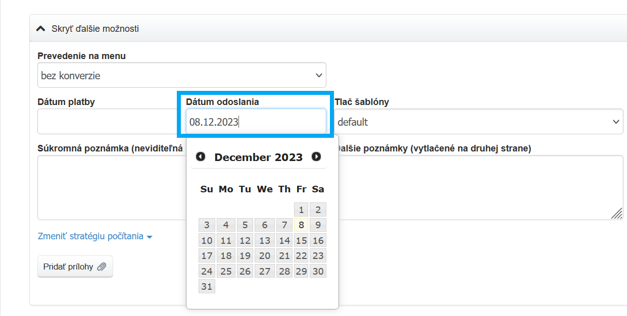Select December 8 in the calendar

[x=301, y=225]
